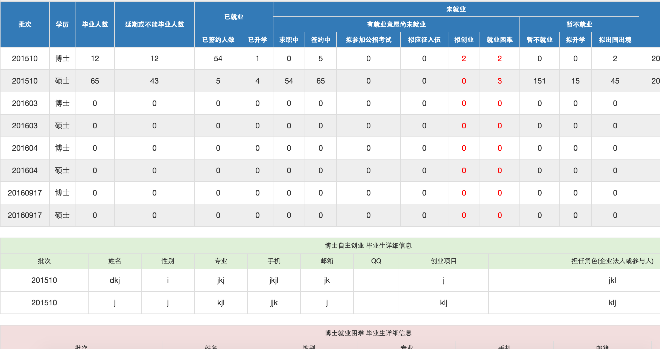Image resolution: width=660 pixels, height=349 pixels.
Task: Click the 博士自主创业 毕业生详细信息 title
Action: (x=368, y=246)
